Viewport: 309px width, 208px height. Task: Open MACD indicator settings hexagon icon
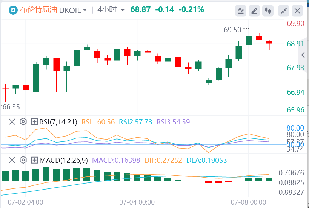[23, 161]
